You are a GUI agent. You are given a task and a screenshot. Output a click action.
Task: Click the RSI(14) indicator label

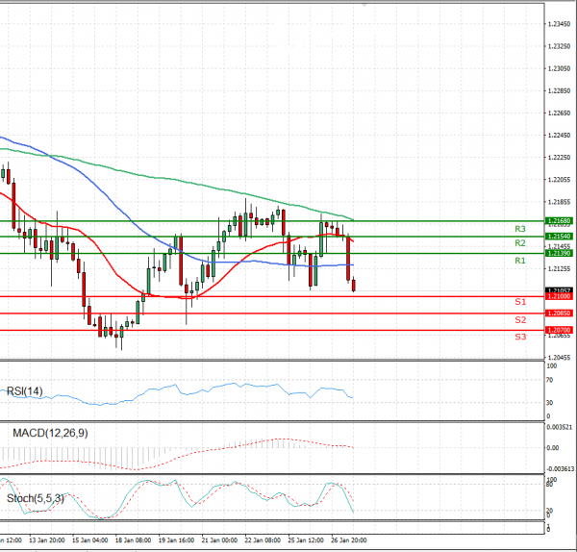25,391
